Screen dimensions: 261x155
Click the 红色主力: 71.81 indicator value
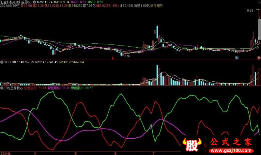click(35, 88)
